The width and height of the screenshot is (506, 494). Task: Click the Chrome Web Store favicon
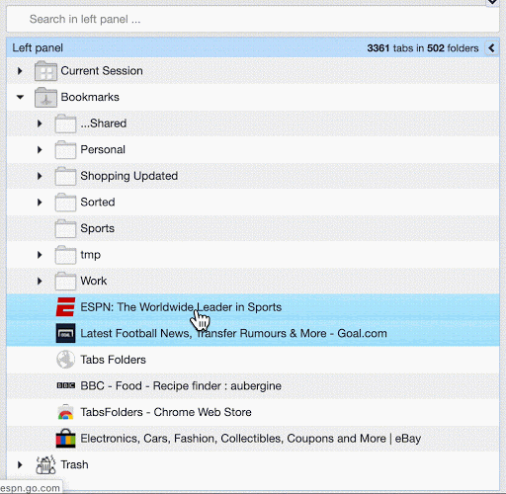pyautogui.click(x=65, y=412)
